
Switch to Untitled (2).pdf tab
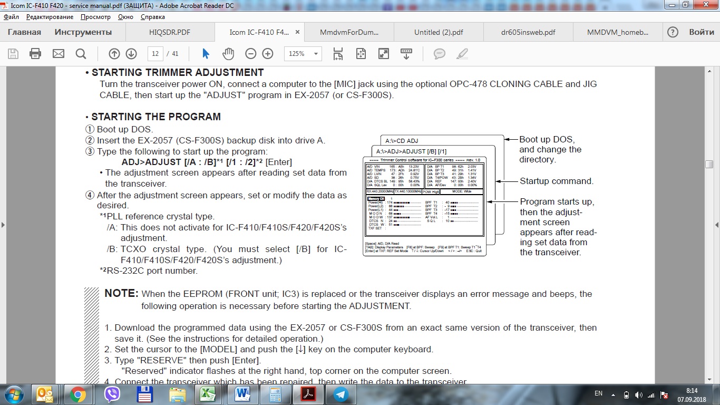[439, 32]
